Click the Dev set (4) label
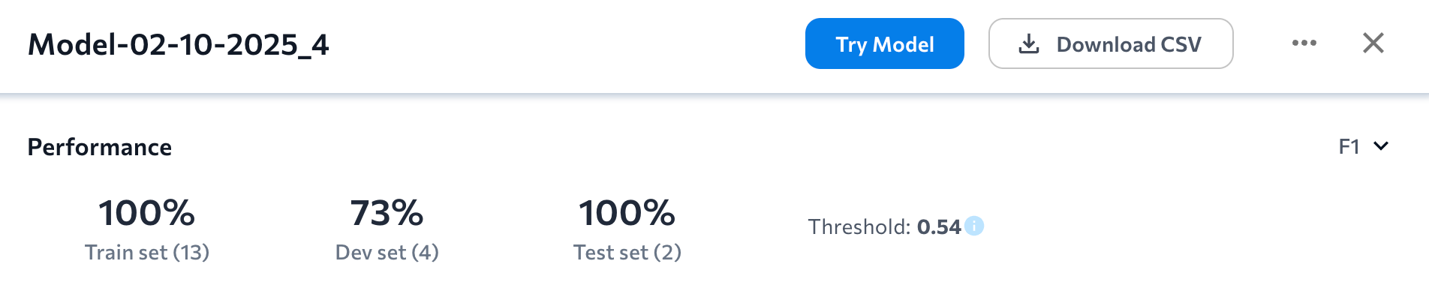This screenshot has height=297, width=1429. point(387,253)
